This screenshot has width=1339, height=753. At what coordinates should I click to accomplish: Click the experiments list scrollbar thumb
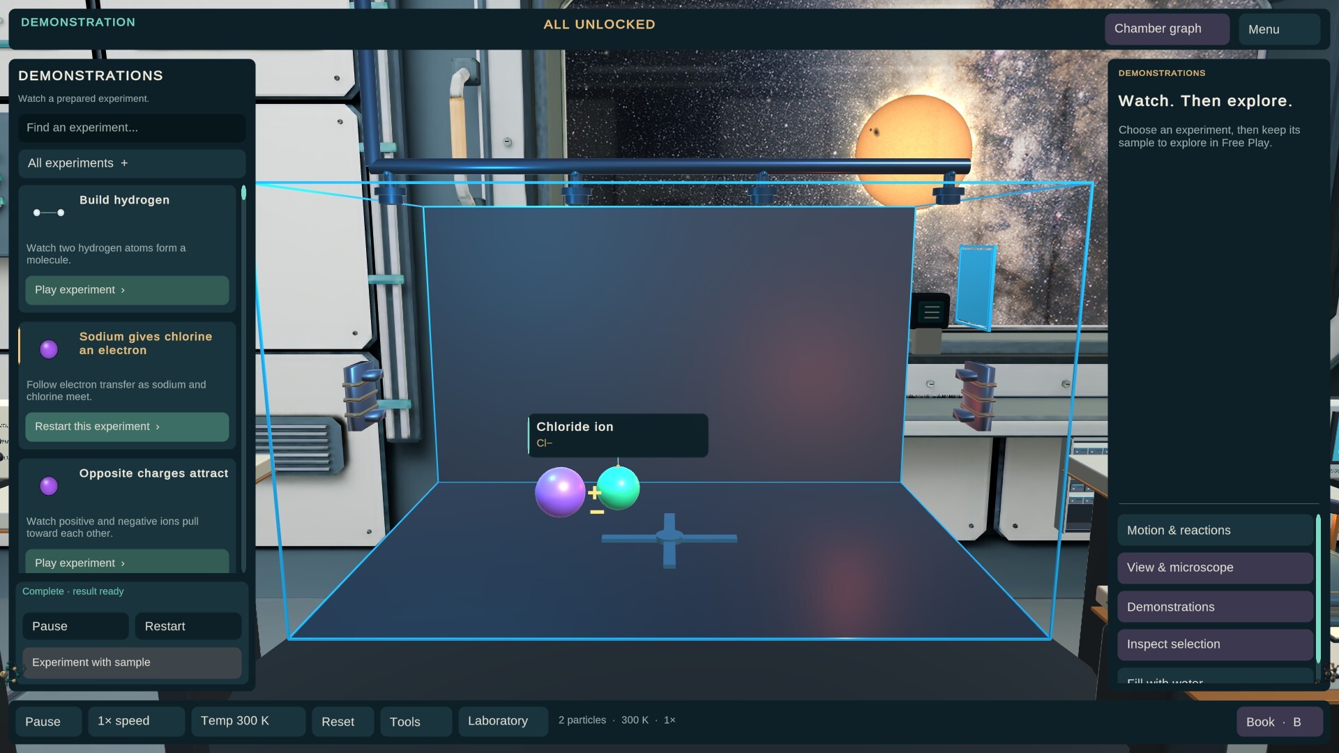243,192
